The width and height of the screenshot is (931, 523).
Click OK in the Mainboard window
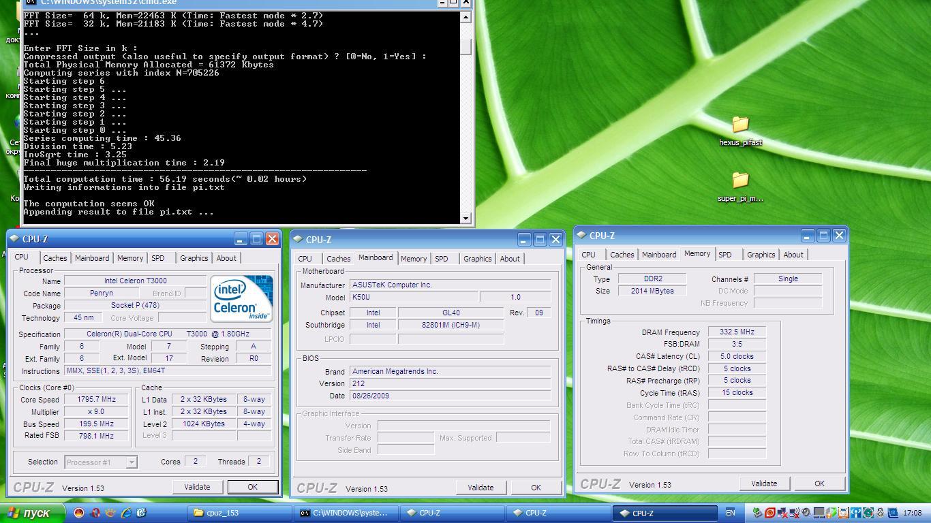(x=536, y=488)
